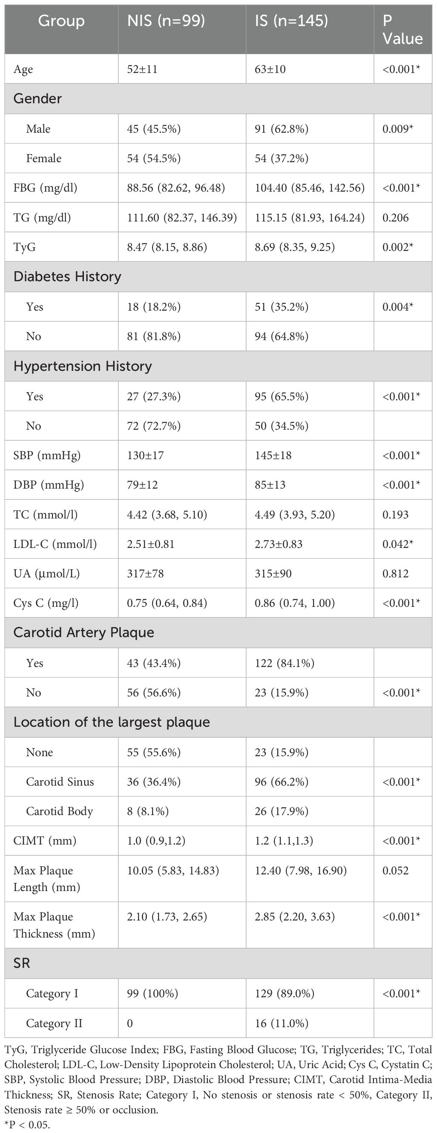Image resolution: width=437 pixels, height=1133 pixels.
Task: Click the P Value column header
Action: pos(402,29)
